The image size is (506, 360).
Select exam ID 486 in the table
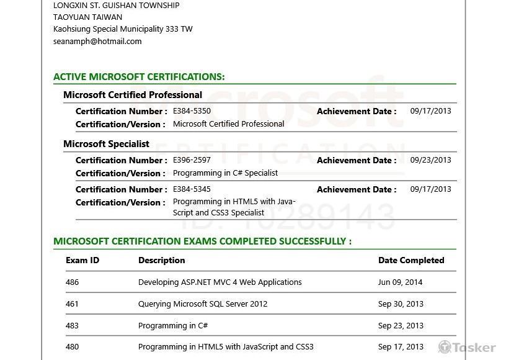click(73, 282)
